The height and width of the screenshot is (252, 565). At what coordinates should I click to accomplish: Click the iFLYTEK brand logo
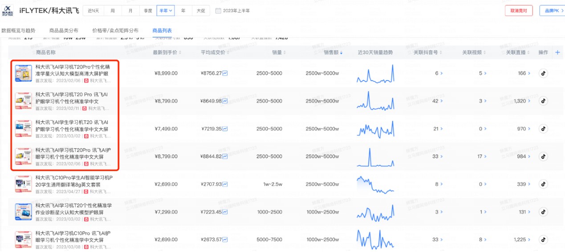(8, 11)
